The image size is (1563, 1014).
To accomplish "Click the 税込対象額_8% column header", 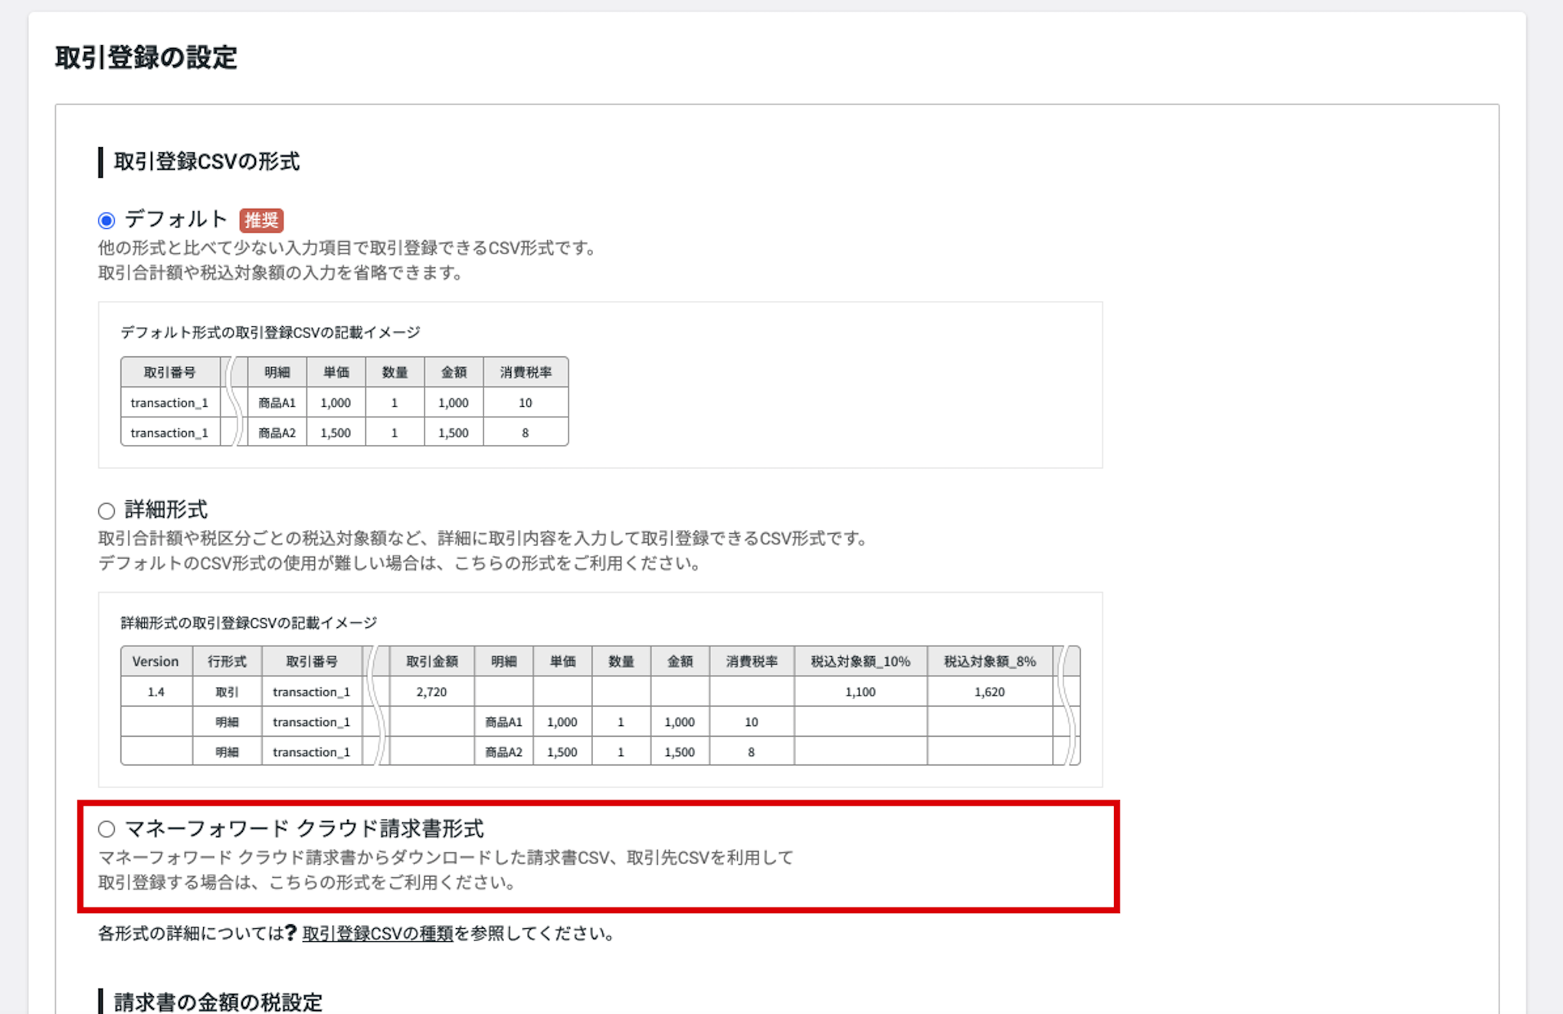I will (x=990, y=661).
